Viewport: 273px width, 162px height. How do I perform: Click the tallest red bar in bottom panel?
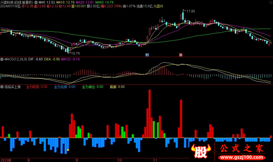(149, 114)
